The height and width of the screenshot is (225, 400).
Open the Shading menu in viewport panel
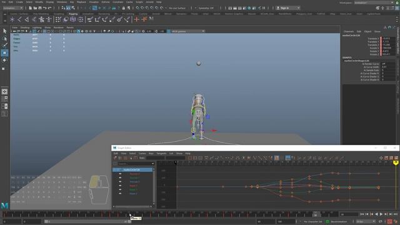[25, 27]
